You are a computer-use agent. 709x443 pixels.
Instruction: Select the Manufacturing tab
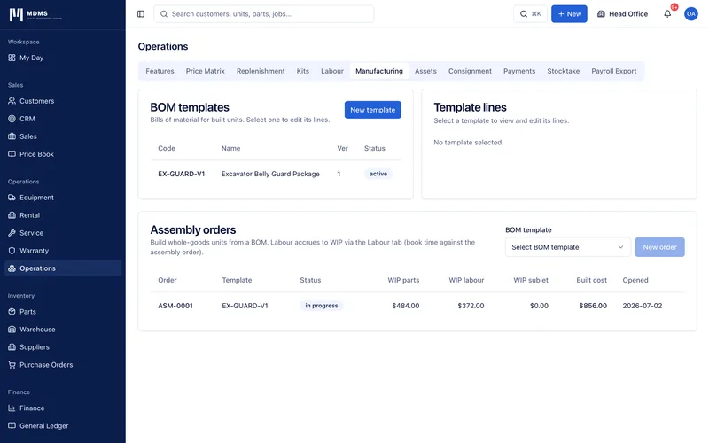[x=379, y=71]
